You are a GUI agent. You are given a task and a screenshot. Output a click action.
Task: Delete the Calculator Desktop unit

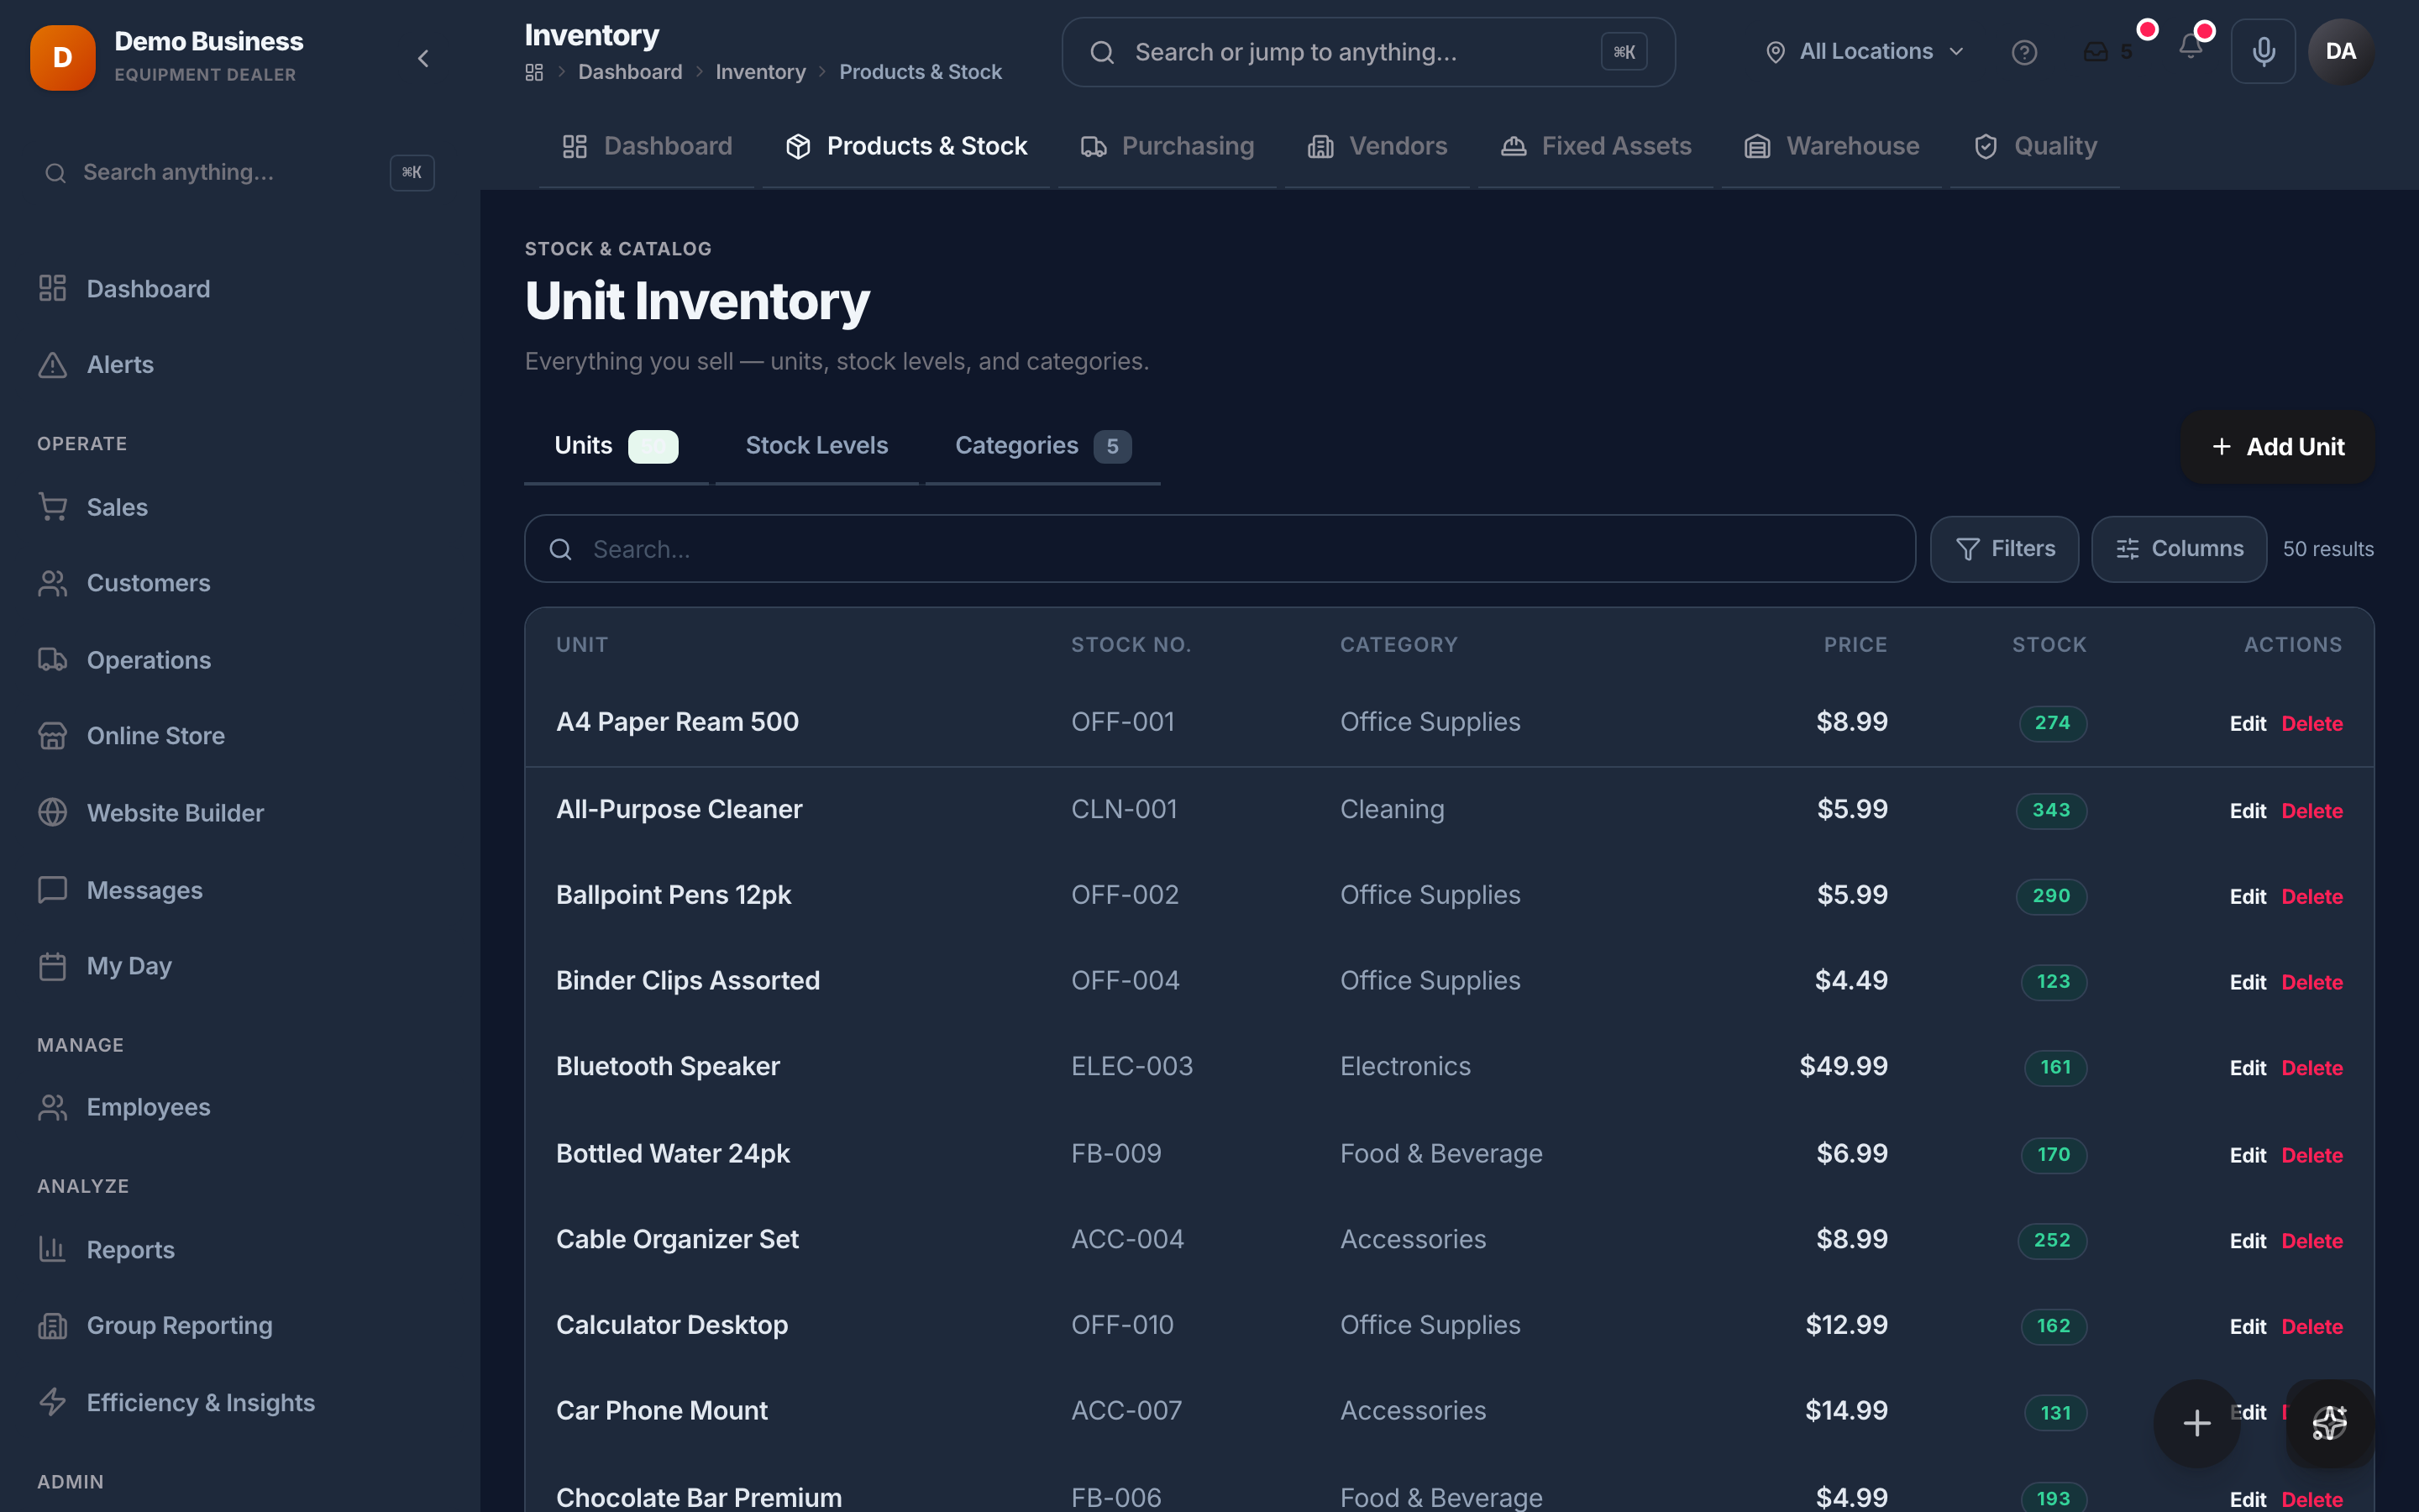pyautogui.click(x=2312, y=1328)
